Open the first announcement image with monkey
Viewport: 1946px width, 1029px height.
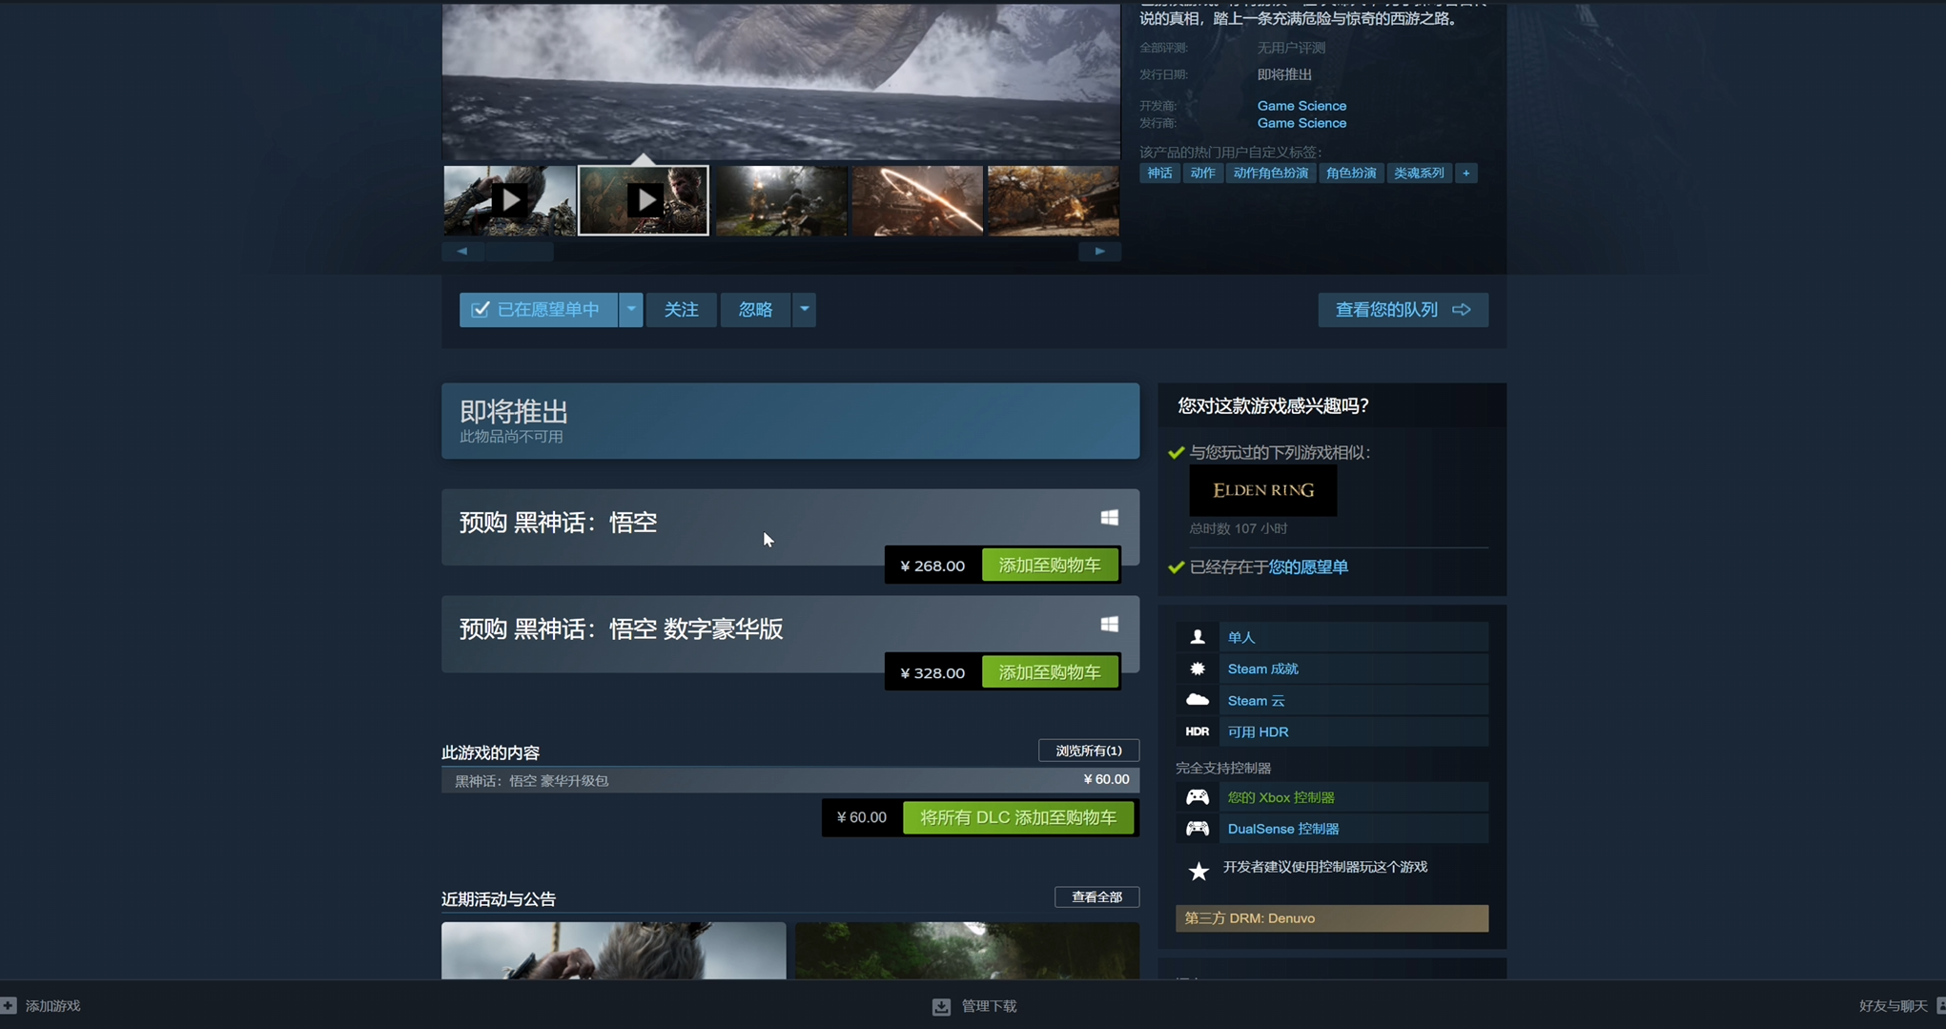[x=614, y=951]
